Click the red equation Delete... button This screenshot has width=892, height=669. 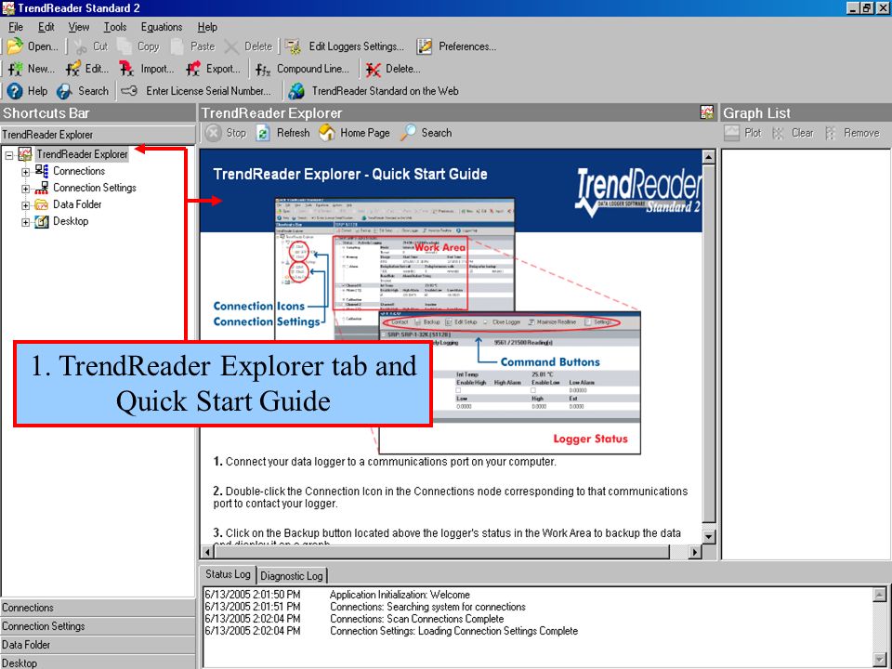393,69
